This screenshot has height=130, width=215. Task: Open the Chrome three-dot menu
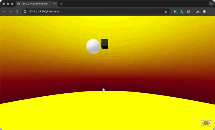tap(211, 12)
